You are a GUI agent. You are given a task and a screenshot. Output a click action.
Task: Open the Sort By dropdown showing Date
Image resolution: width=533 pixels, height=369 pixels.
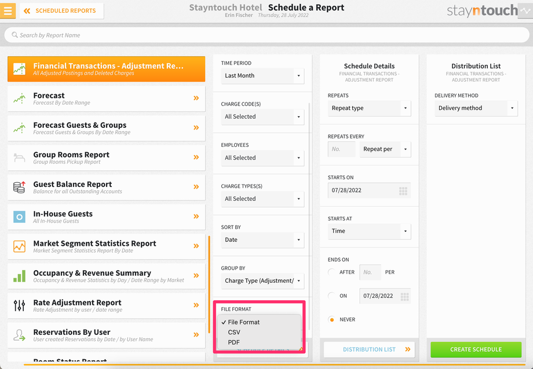[x=262, y=240]
